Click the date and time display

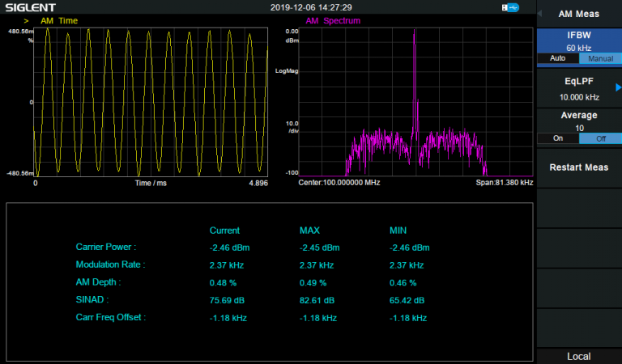tap(311, 7)
